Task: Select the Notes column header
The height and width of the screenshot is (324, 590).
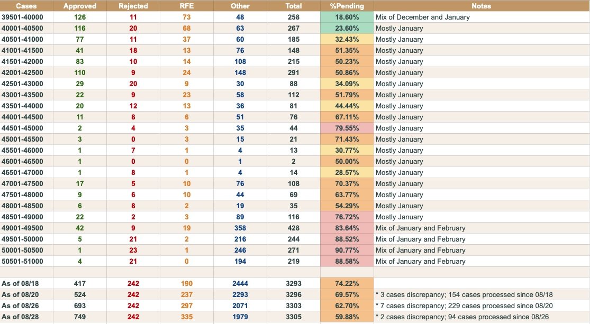Action: 482,6
